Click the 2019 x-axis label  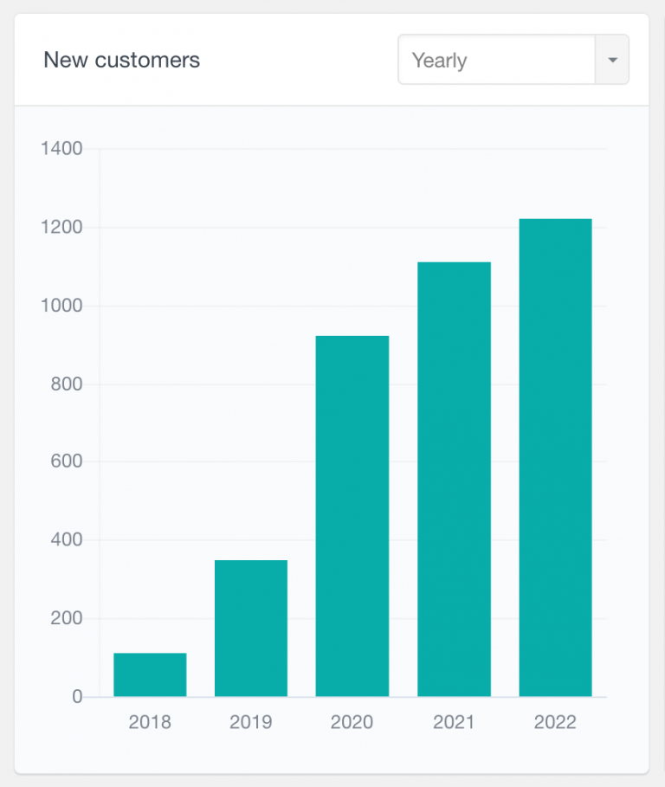coord(251,722)
